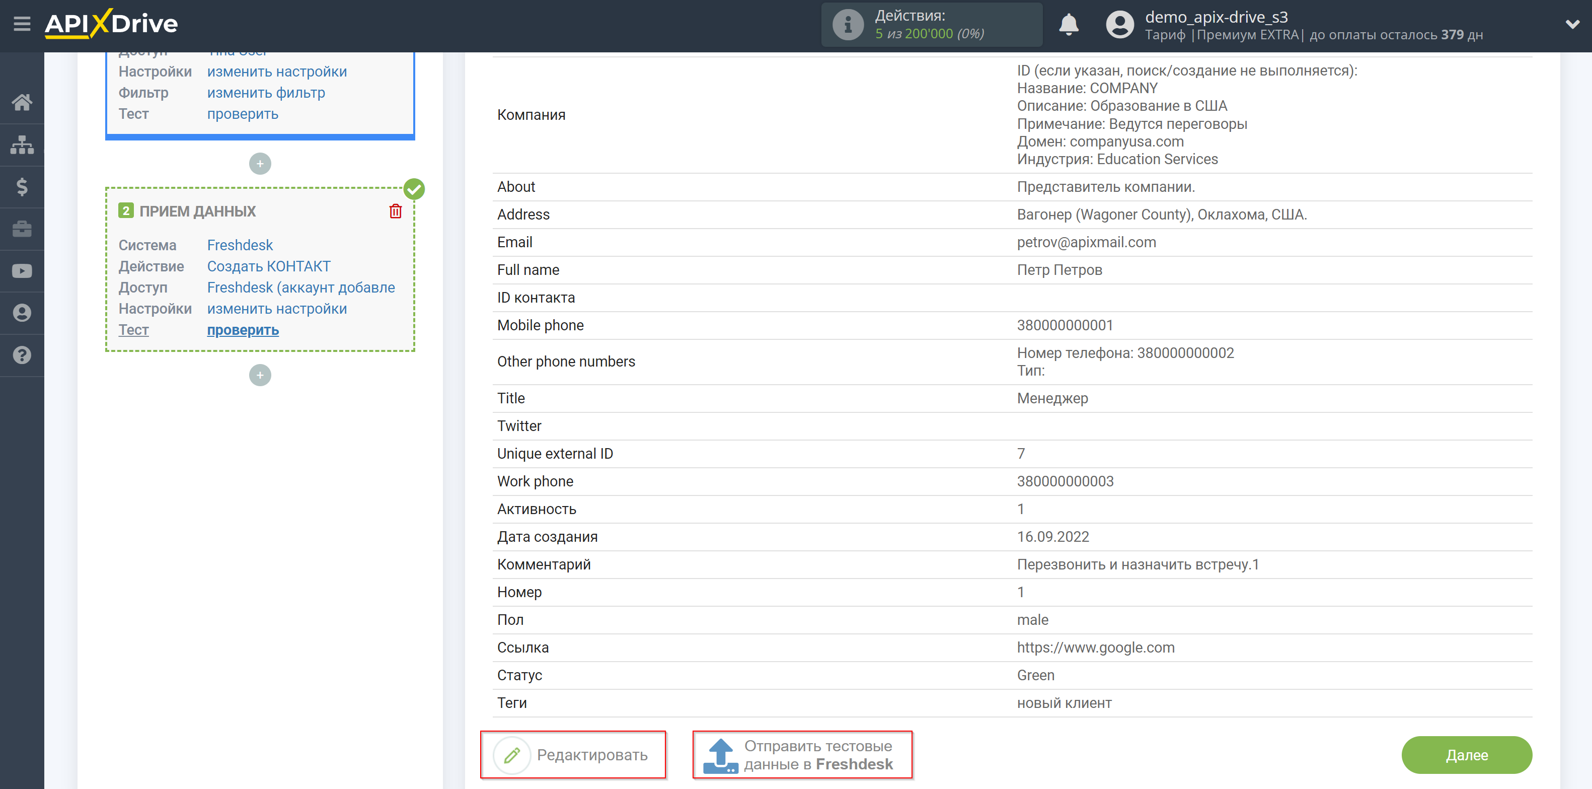Click source block 'проверить' link
The image size is (1592, 789).
pyautogui.click(x=242, y=114)
